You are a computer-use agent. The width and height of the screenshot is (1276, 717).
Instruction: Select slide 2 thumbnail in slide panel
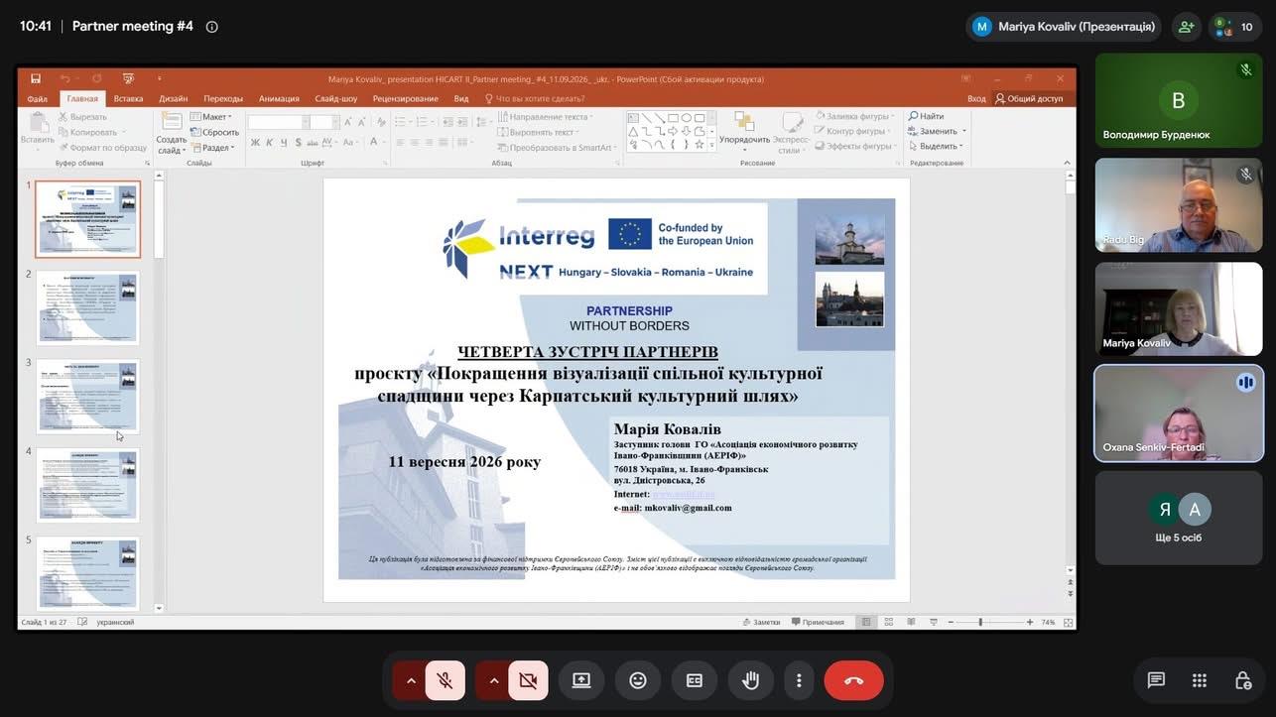tap(88, 308)
